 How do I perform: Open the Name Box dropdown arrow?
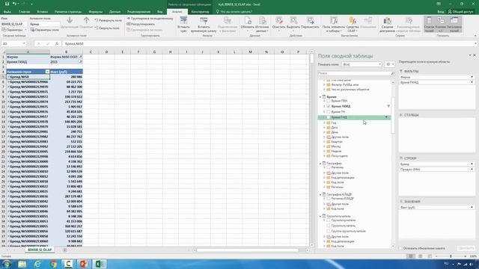[24, 44]
